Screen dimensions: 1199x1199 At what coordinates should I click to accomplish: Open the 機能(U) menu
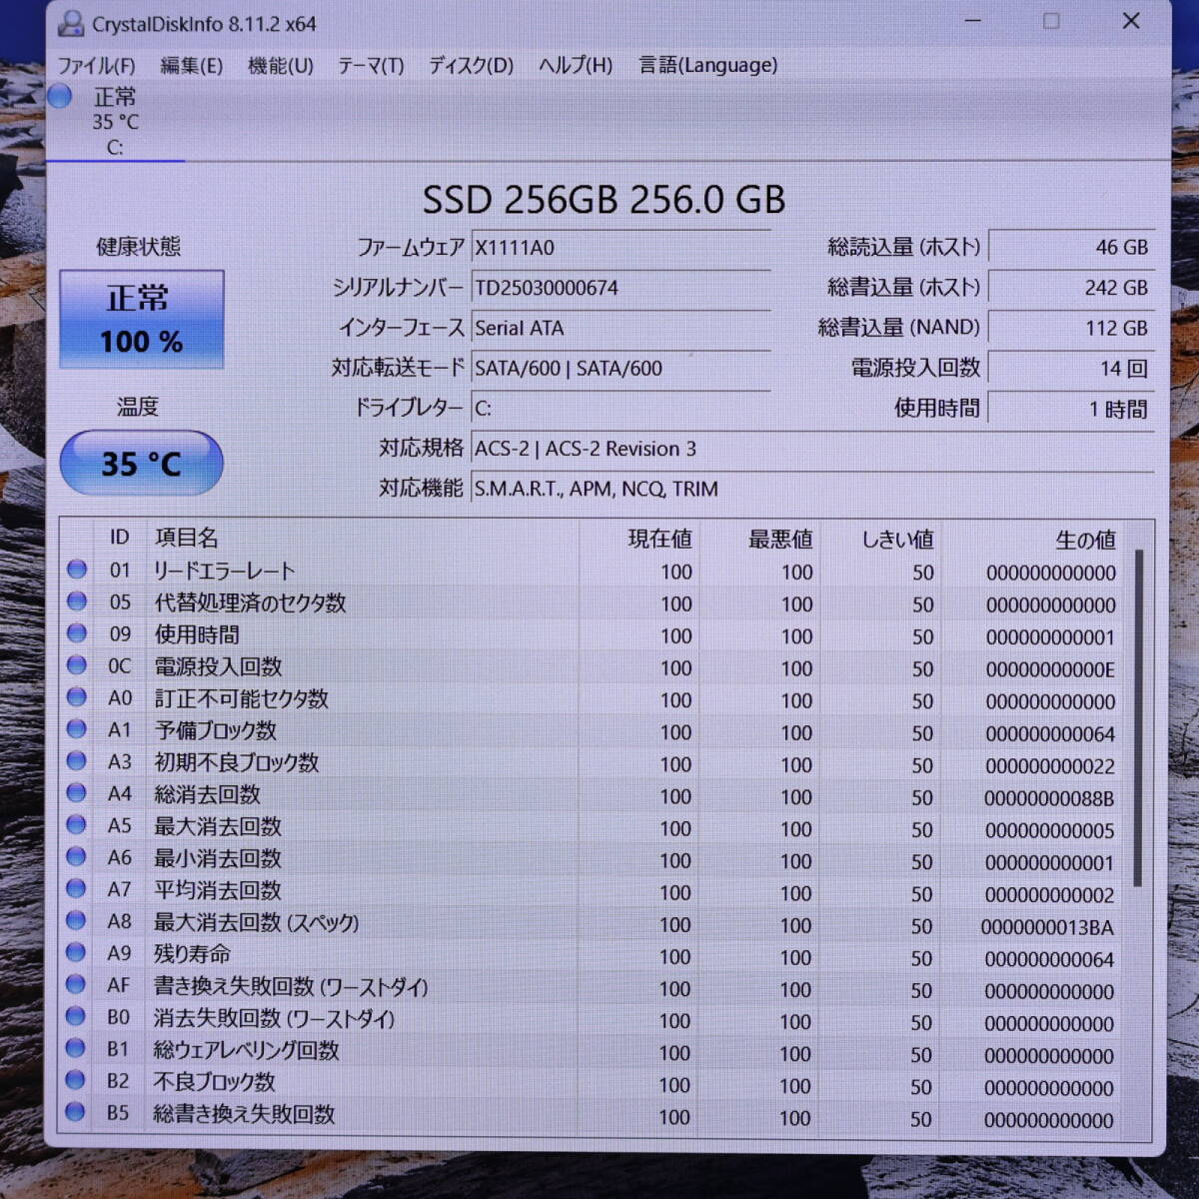pyautogui.click(x=280, y=66)
